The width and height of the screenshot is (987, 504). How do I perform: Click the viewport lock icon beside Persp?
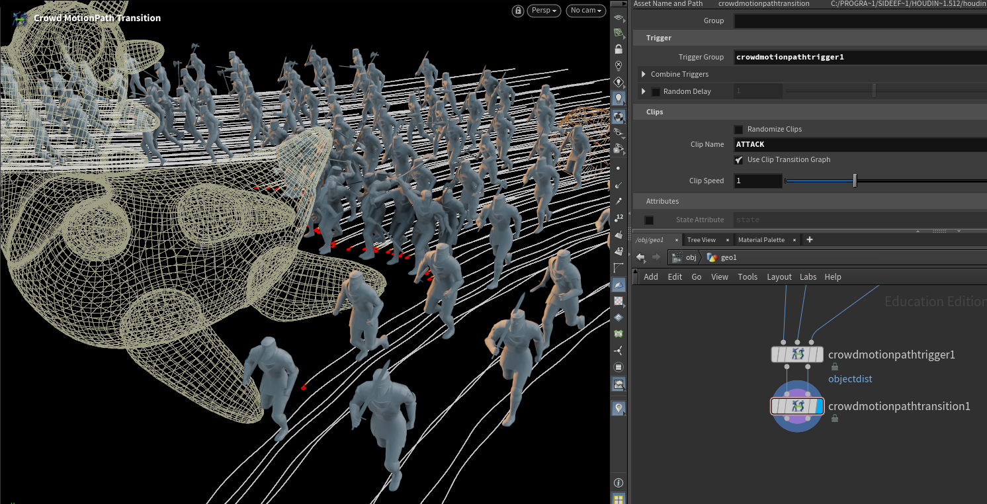click(x=518, y=11)
